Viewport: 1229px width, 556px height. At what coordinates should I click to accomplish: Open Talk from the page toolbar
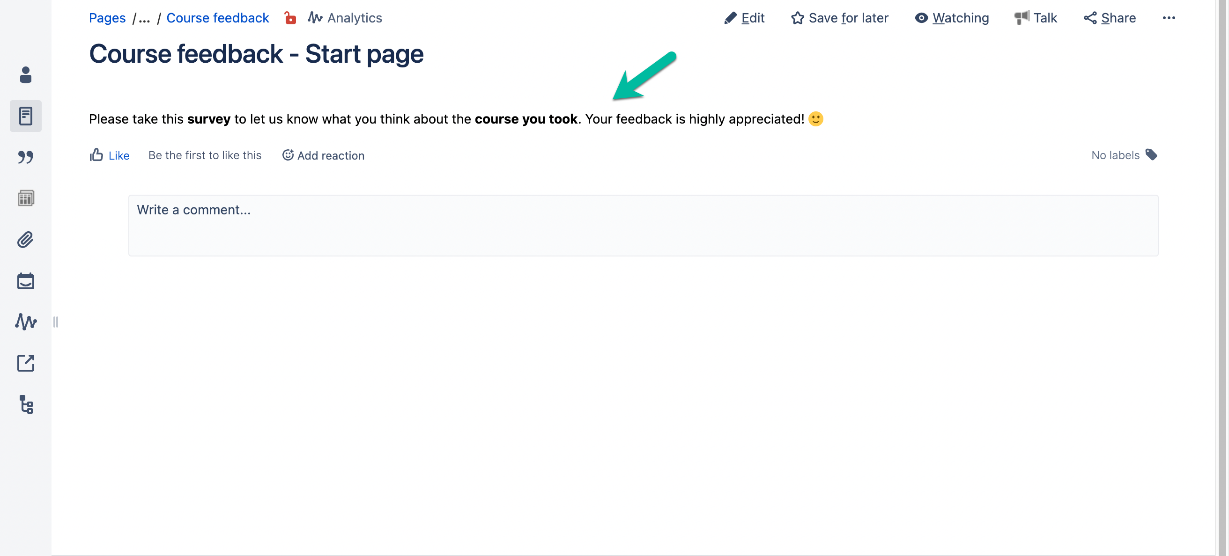point(1036,18)
